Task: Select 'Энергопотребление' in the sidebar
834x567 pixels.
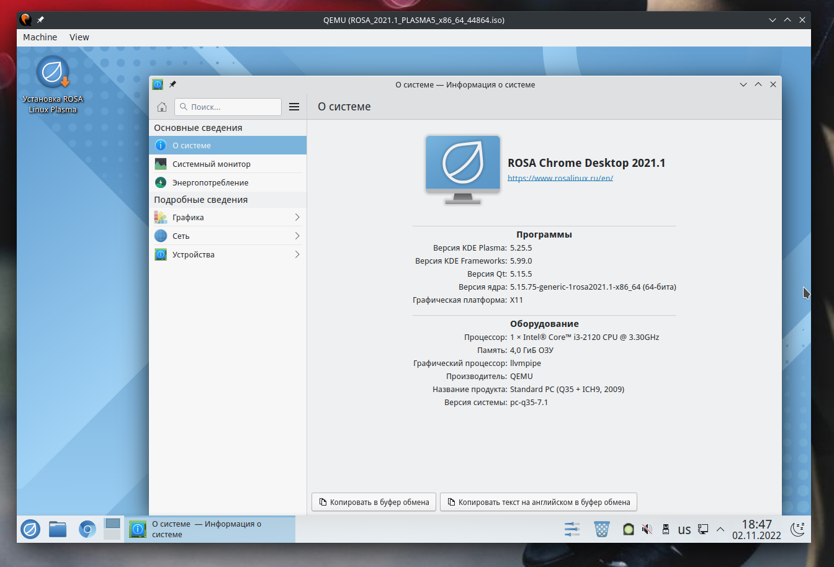Action: point(228,182)
